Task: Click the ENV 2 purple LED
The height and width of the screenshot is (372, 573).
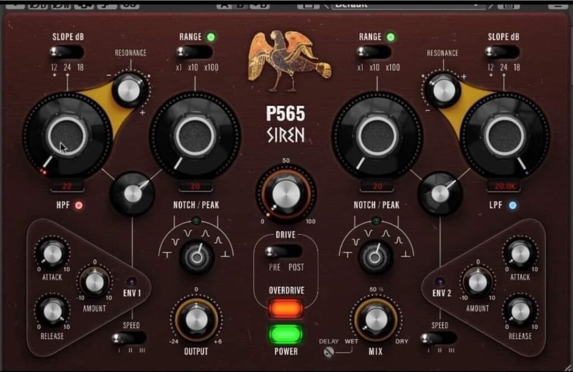Action: [x=440, y=282]
